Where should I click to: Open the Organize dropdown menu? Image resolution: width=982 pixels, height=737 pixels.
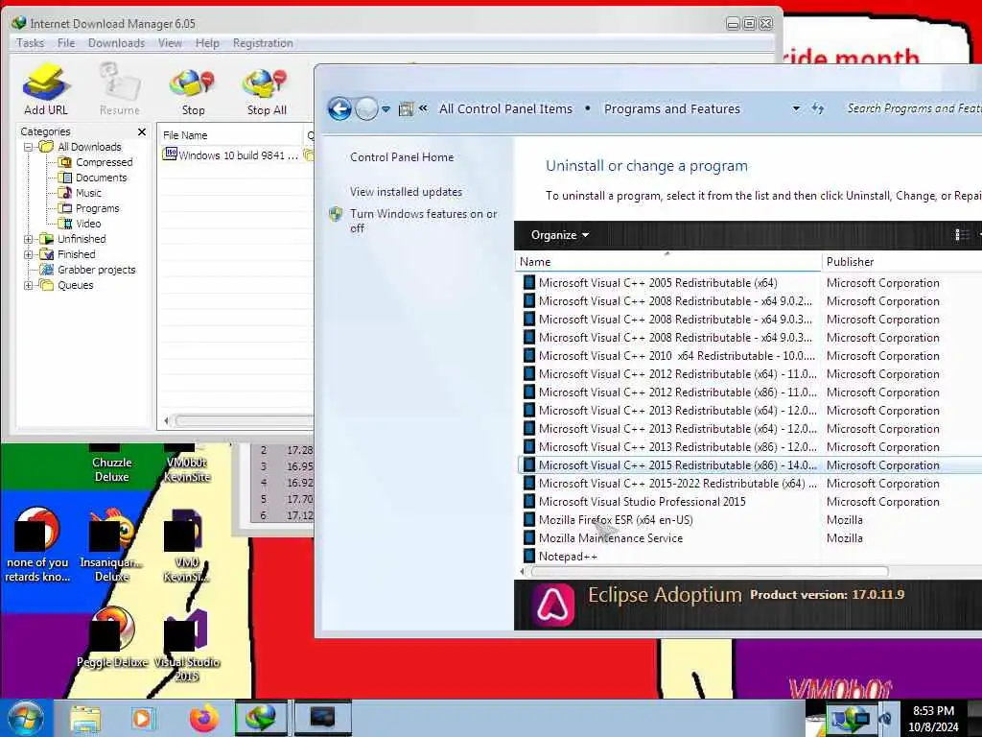tap(559, 235)
